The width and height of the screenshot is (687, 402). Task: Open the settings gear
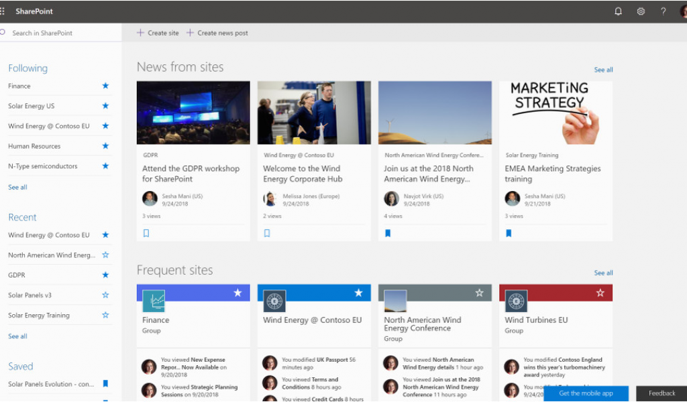click(x=641, y=11)
